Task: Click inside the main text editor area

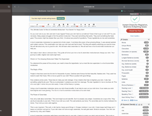Action: coord(74,72)
